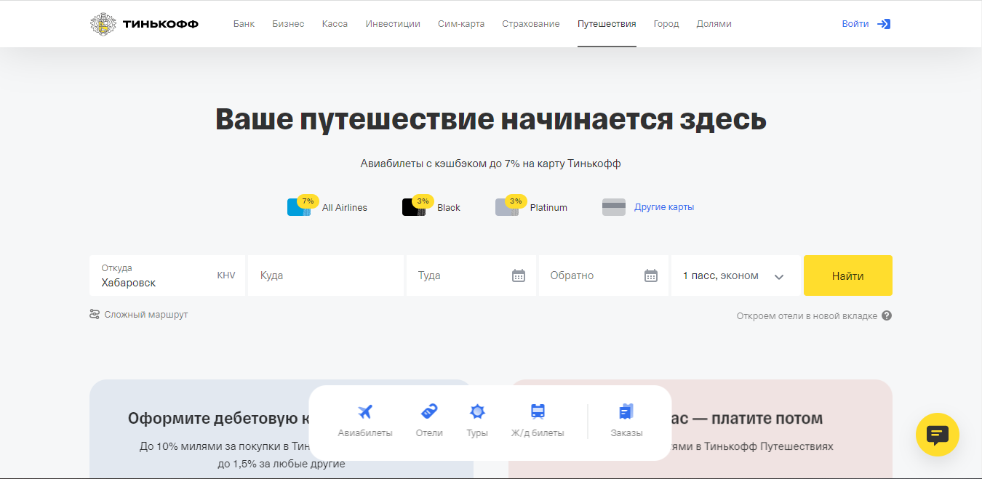Click the Сложный маршрут route icon
982x479 pixels.
coord(95,315)
